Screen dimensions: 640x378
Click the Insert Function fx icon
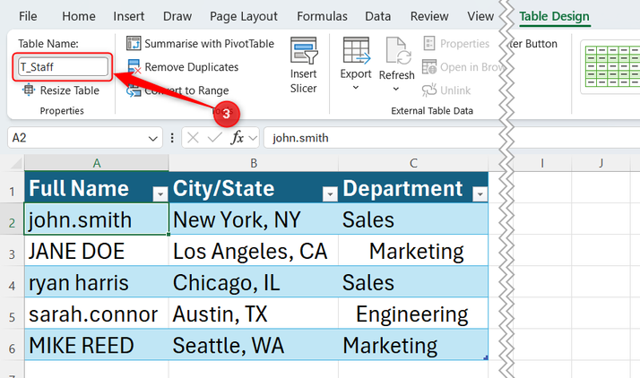click(238, 138)
